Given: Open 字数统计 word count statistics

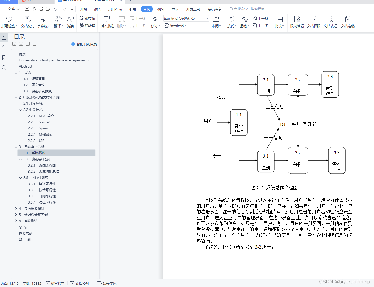Looking at the screenshot, I should [44, 22].
